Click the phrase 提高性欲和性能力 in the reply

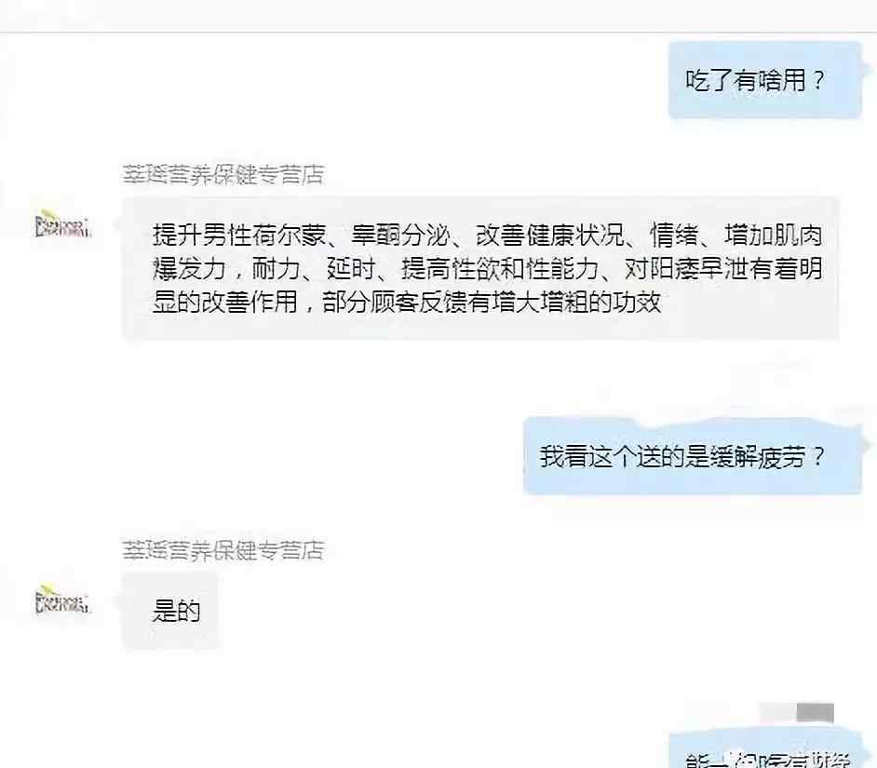(x=499, y=269)
